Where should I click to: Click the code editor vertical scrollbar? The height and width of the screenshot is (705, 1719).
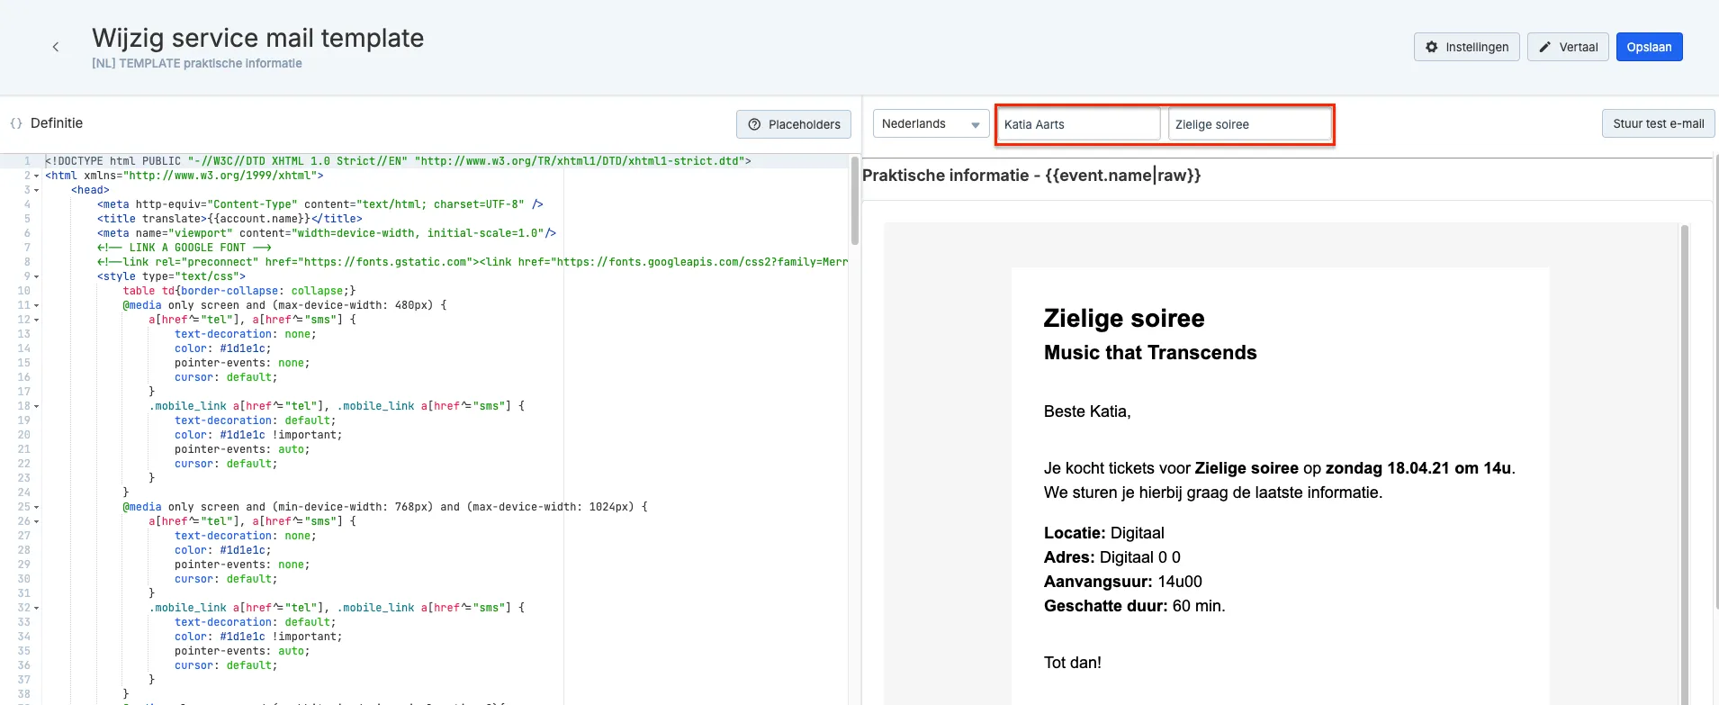pyautogui.click(x=855, y=200)
